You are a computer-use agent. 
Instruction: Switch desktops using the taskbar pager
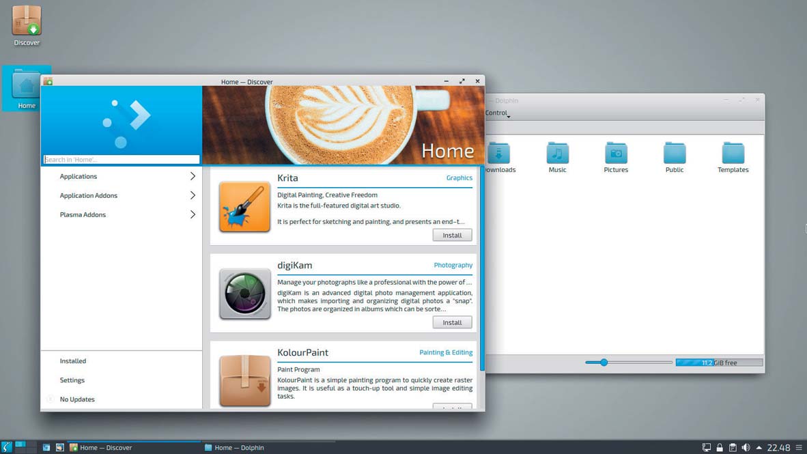[x=25, y=446]
